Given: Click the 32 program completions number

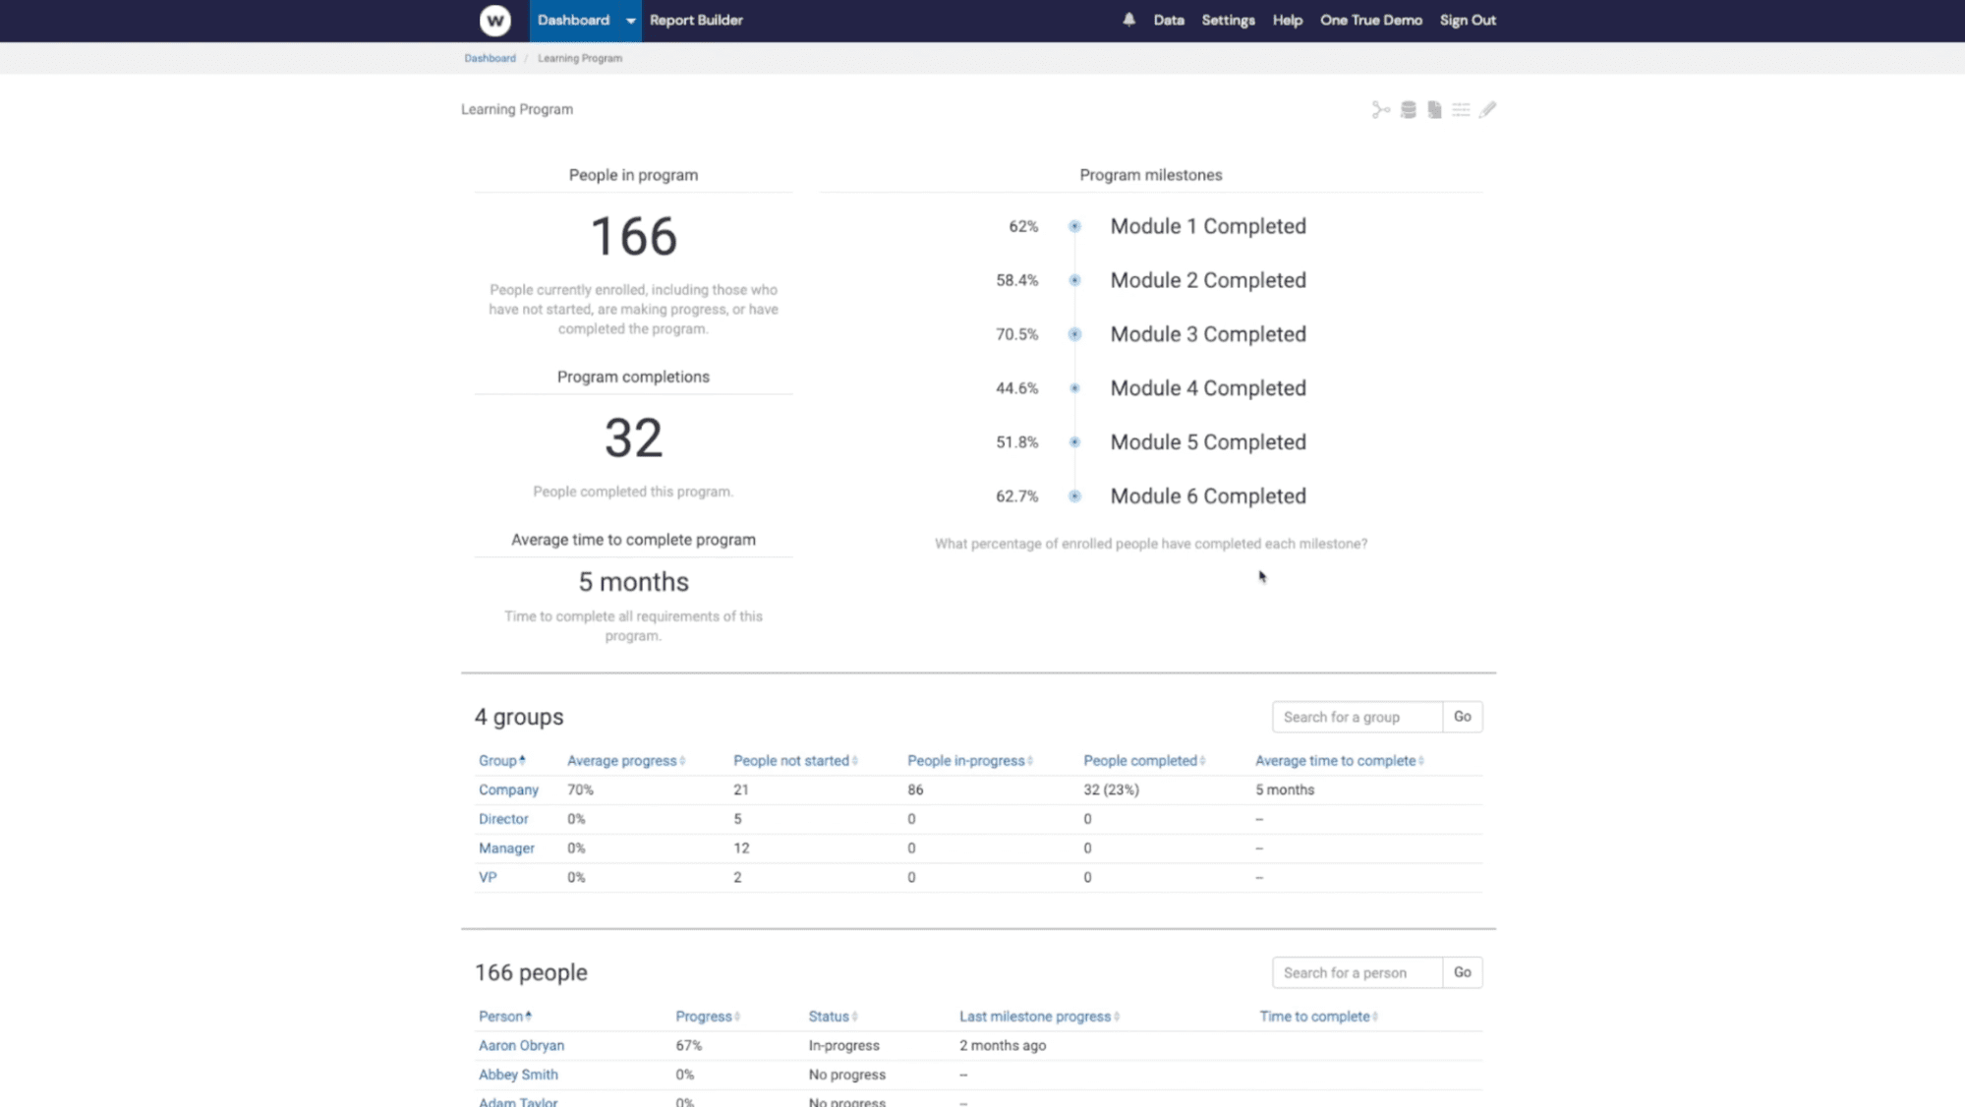Looking at the screenshot, I should pos(633,438).
